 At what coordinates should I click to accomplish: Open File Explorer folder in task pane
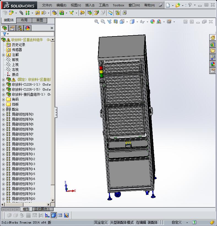pos(213,51)
